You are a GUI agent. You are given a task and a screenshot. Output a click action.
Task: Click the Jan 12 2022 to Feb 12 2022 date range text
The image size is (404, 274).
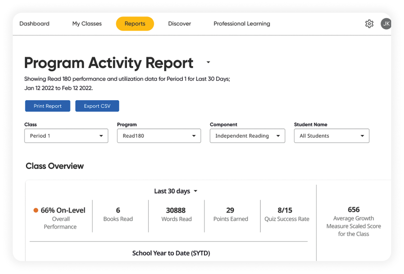point(58,88)
